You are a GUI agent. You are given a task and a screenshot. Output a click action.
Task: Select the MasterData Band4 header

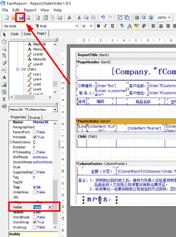126,121
